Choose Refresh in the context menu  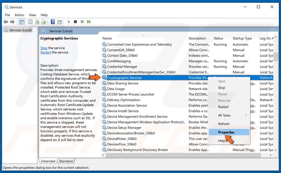[x=229, y=124]
